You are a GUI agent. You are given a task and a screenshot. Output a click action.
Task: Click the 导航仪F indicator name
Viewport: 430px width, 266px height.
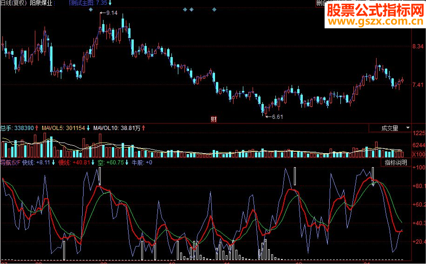(10, 162)
